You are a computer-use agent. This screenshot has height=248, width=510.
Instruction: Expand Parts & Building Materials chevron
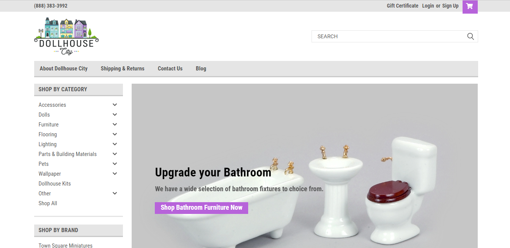[115, 154]
